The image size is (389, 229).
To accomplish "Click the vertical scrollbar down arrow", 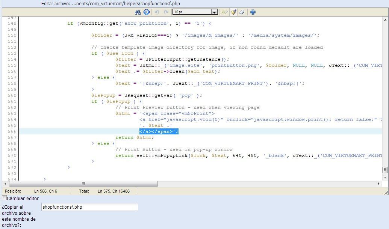I will [385, 177].
